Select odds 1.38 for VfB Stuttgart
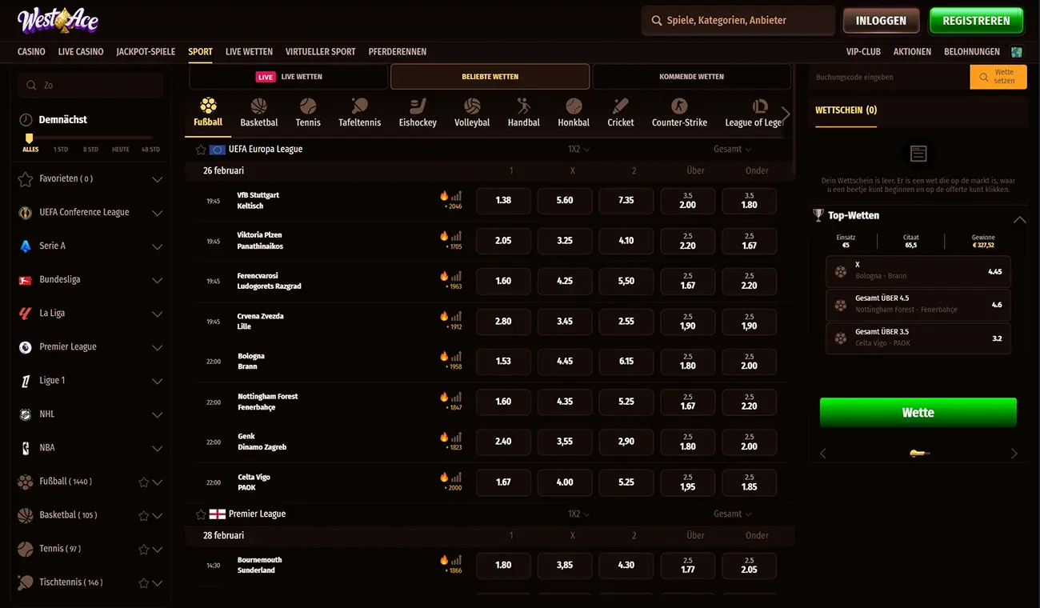 (503, 201)
